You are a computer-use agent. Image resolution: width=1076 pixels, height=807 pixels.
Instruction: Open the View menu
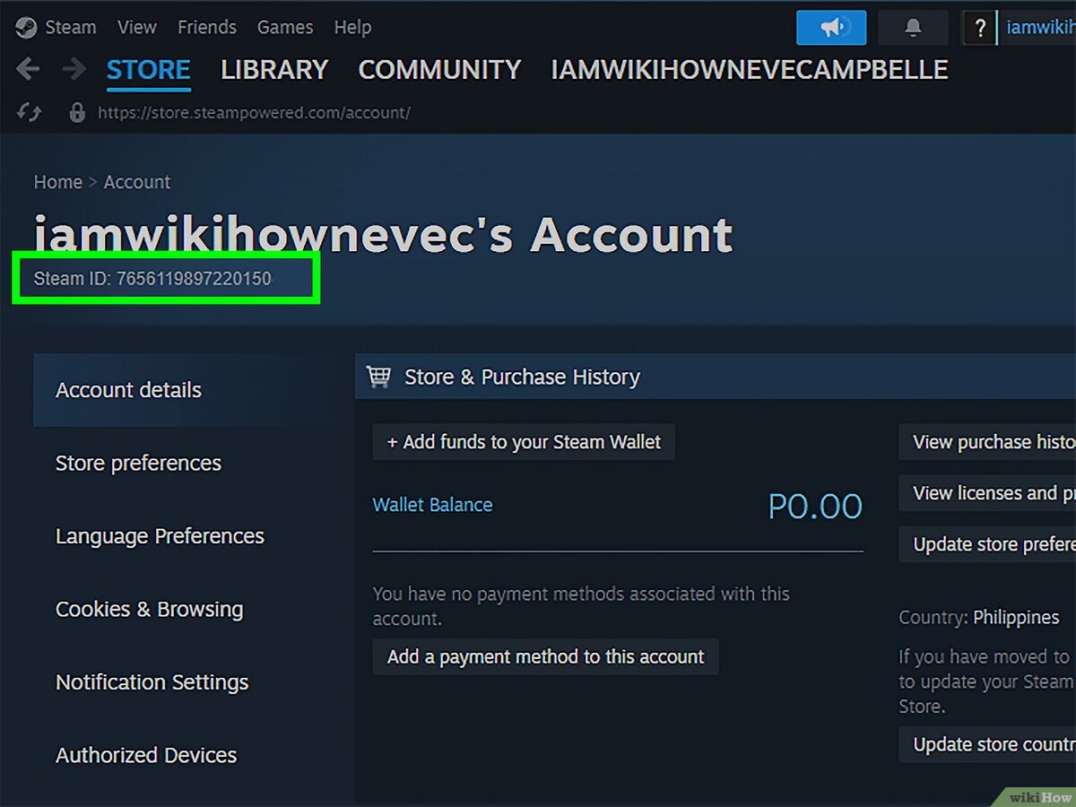[136, 28]
